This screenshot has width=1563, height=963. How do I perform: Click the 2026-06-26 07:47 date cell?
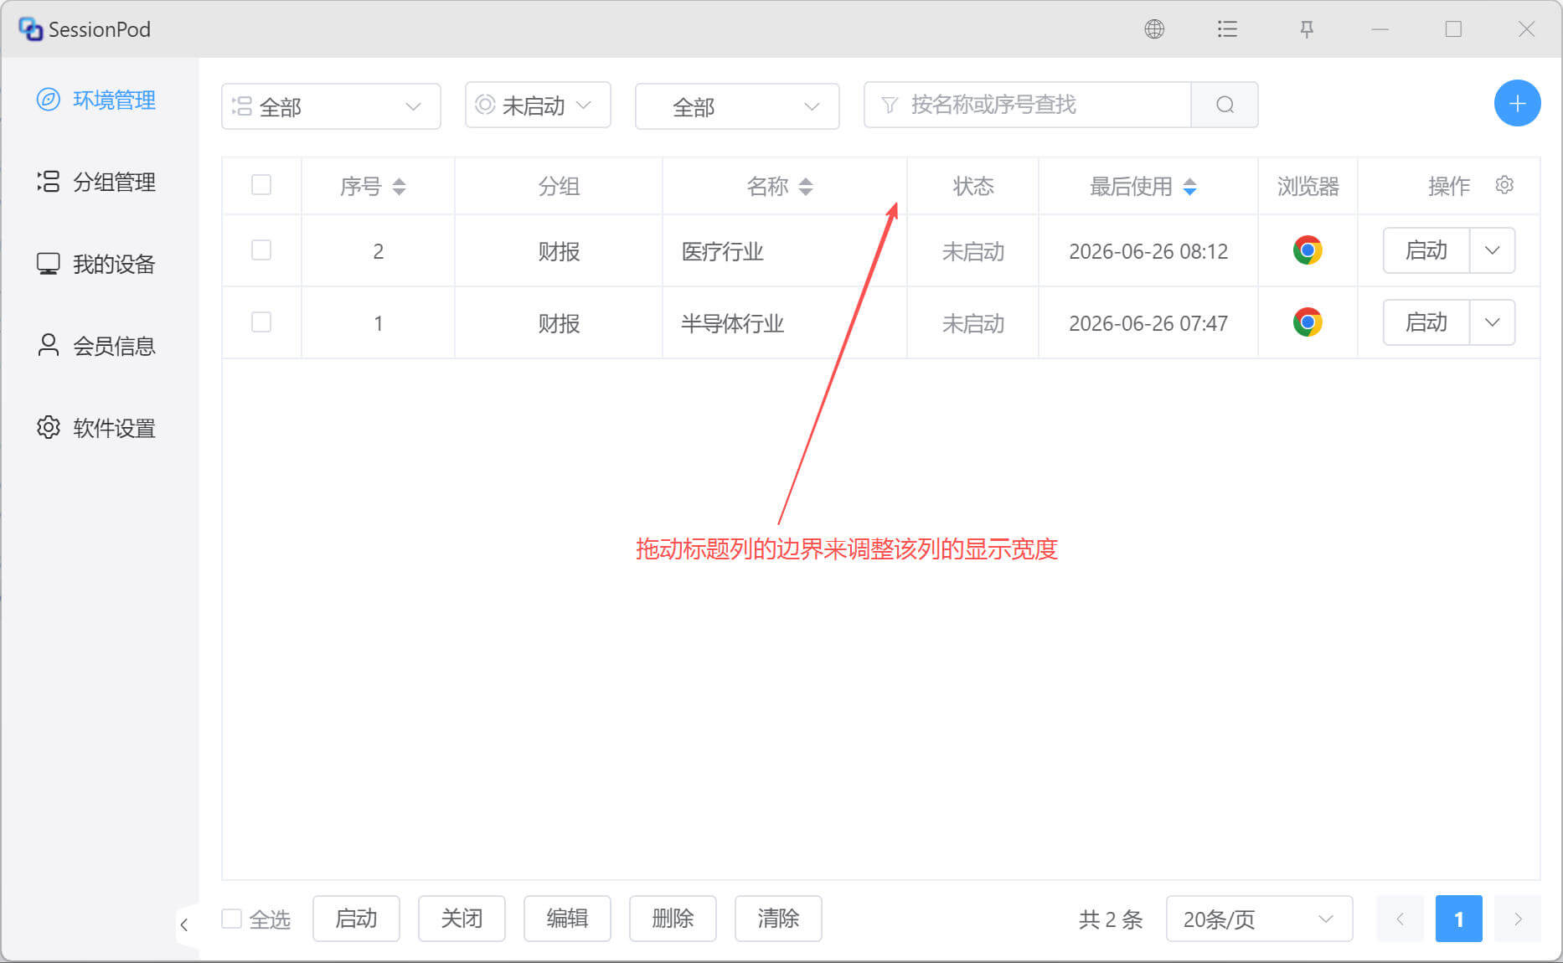(1148, 323)
